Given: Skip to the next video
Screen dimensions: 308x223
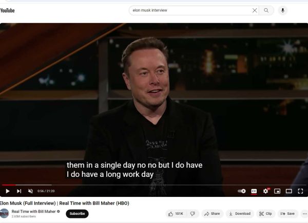Looking at the screenshot, I should click(19, 191).
